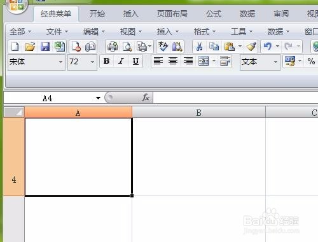Switch to the 经典菜单 tab
Screen dimensions: 318x242
(56, 14)
